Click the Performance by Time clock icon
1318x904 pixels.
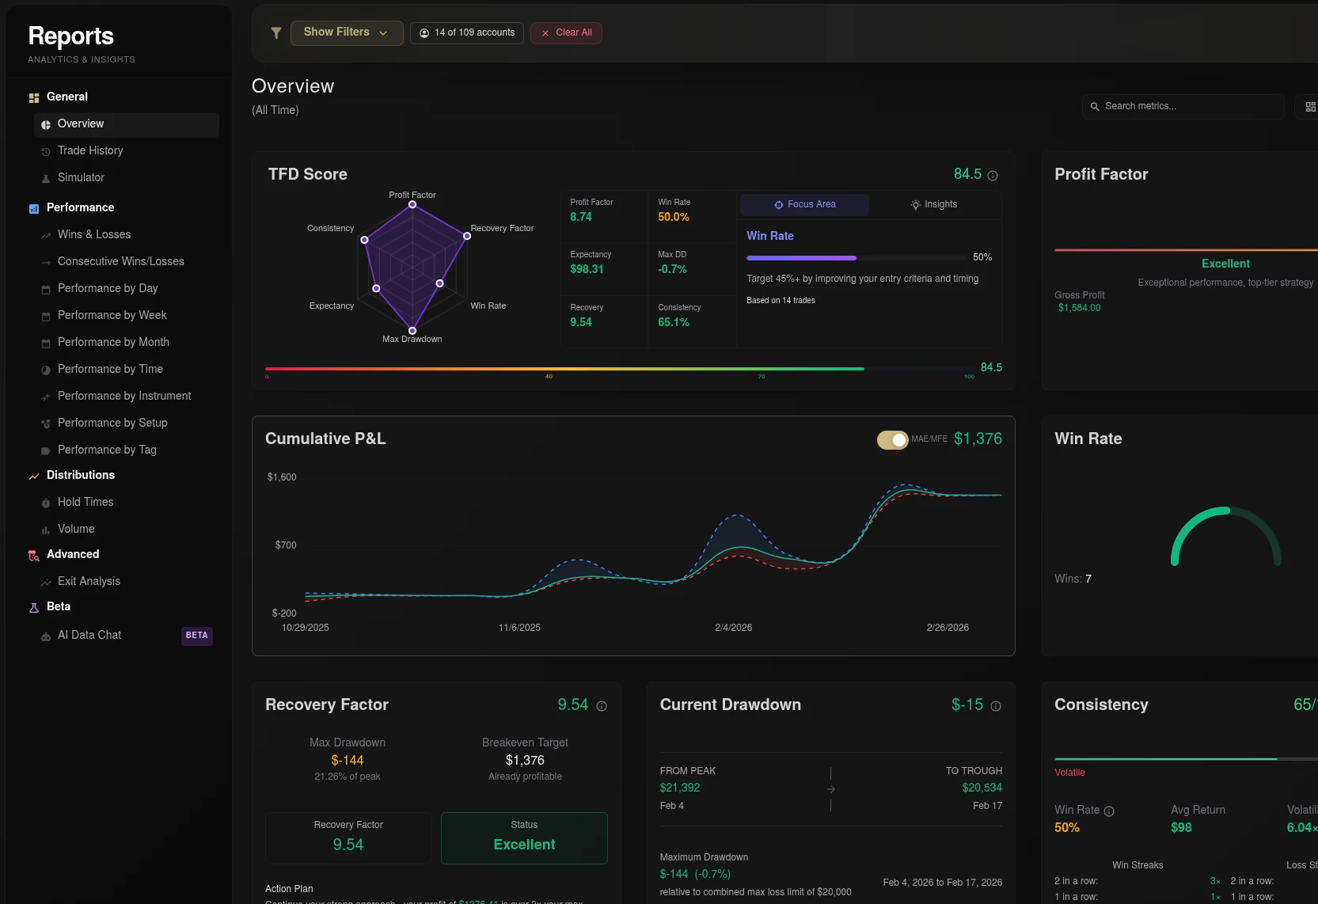46,370
